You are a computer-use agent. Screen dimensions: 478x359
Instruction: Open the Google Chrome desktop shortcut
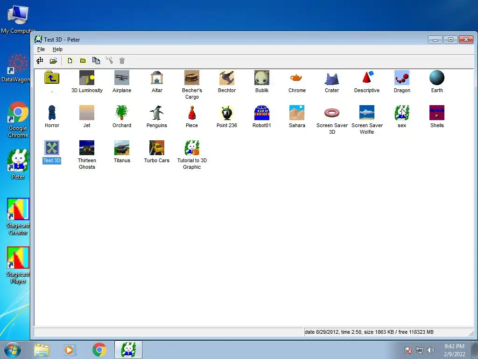(x=18, y=120)
